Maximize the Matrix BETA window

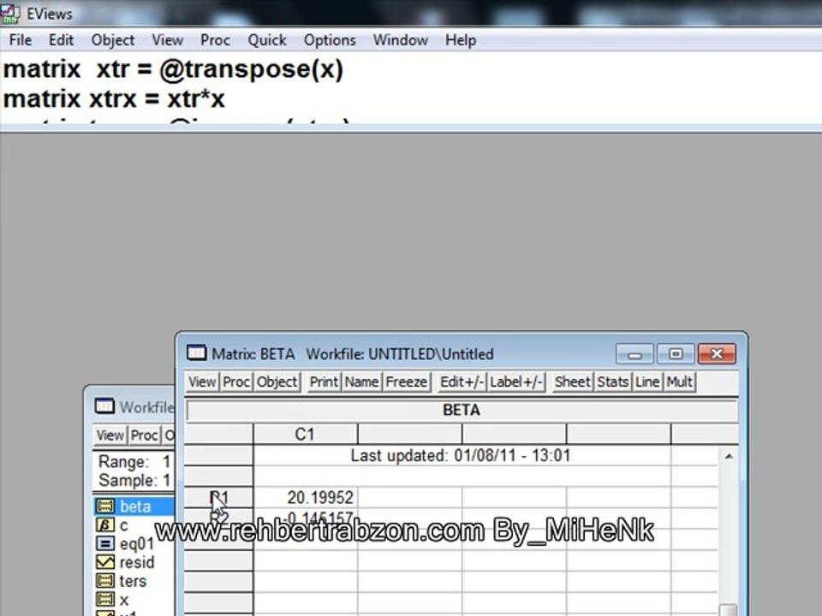(x=676, y=354)
